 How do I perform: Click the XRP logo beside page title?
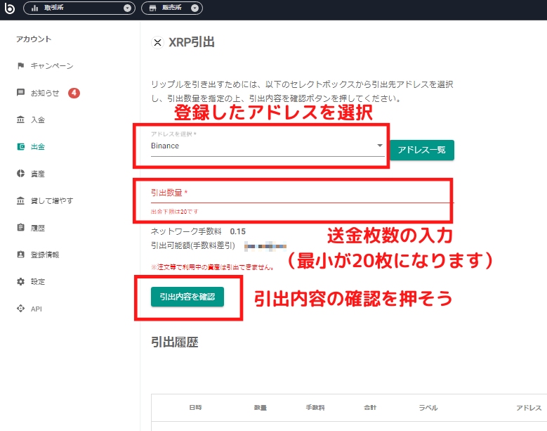[x=157, y=42]
